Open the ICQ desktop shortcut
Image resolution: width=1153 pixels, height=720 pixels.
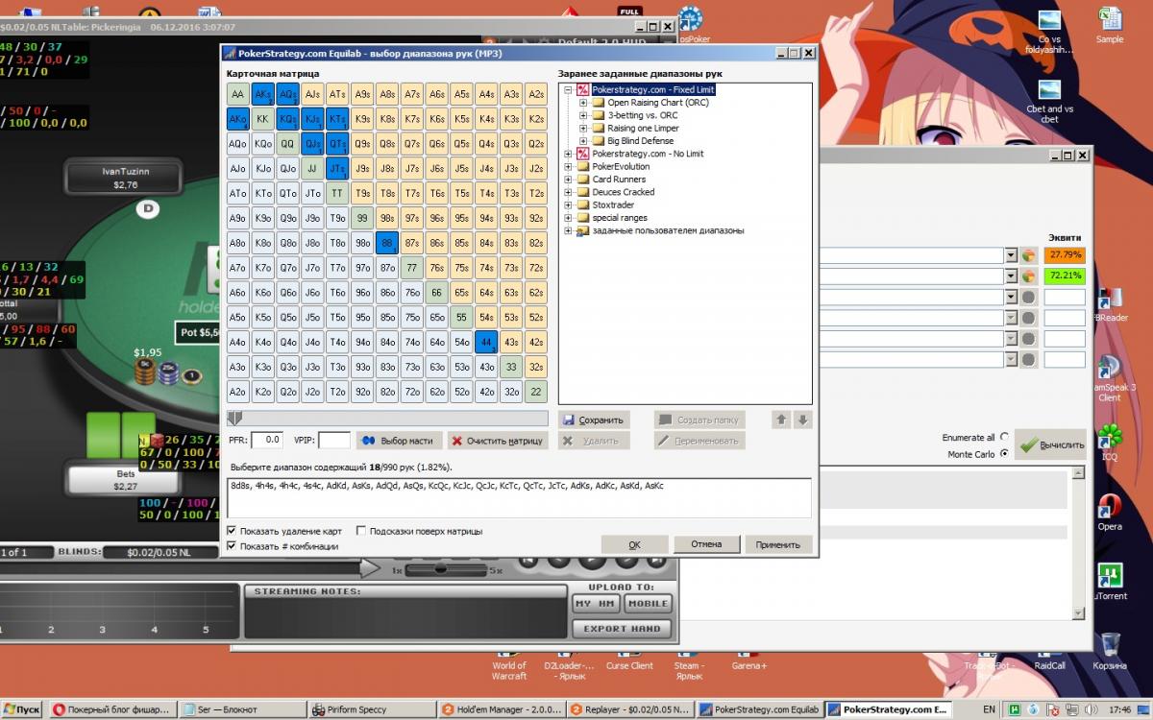pos(1110,443)
